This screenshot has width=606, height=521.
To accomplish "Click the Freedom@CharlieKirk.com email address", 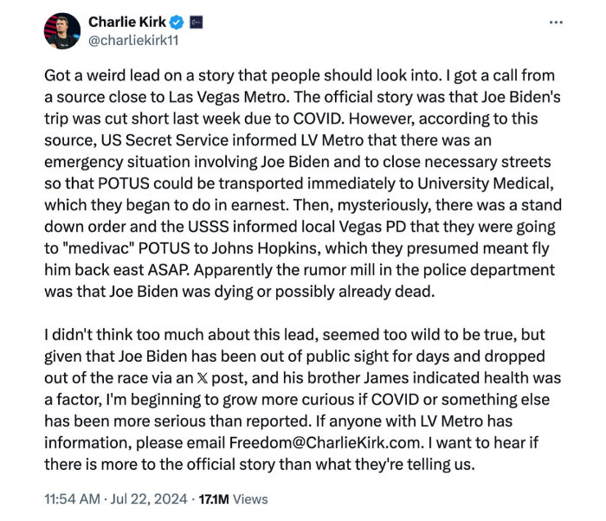I will (325, 442).
